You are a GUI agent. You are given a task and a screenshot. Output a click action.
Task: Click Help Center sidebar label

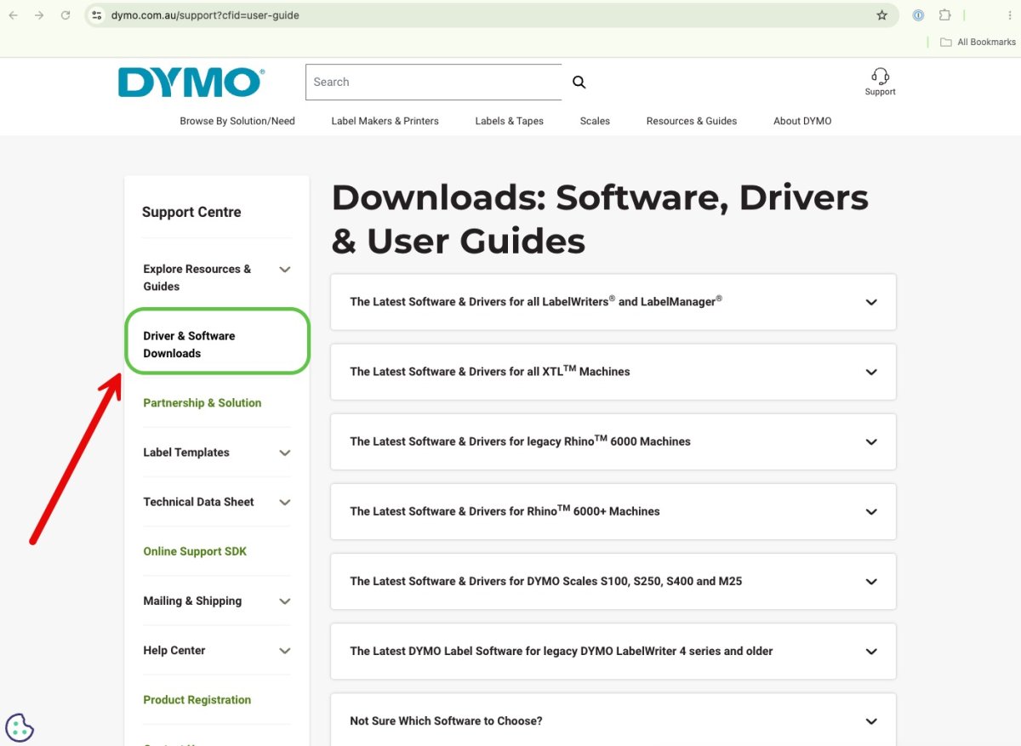point(174,650)
